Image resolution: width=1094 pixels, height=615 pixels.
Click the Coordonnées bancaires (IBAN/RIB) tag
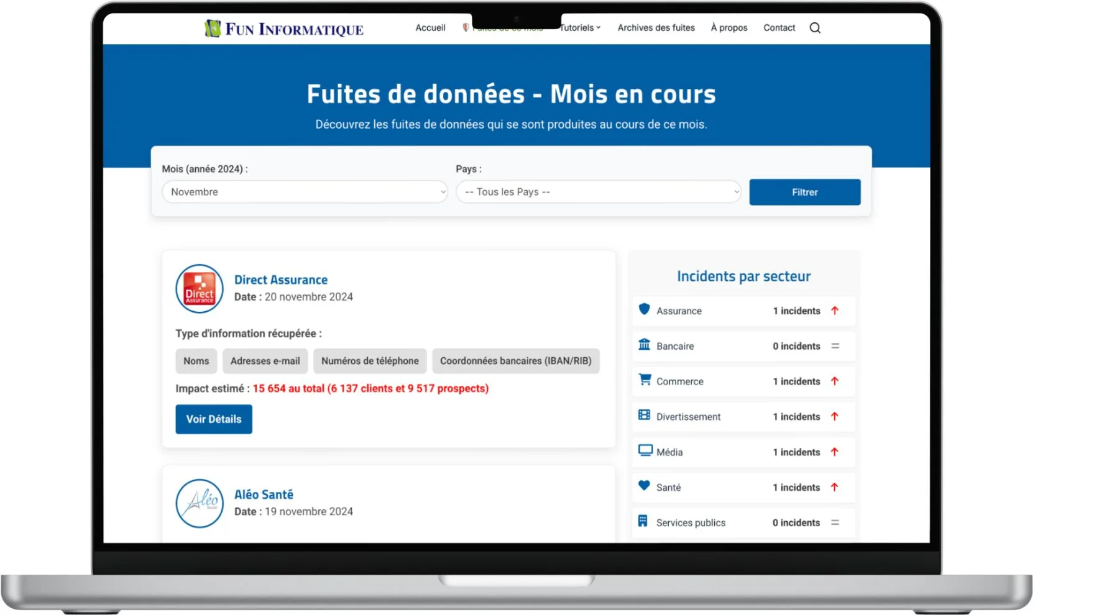pos(516,361)
